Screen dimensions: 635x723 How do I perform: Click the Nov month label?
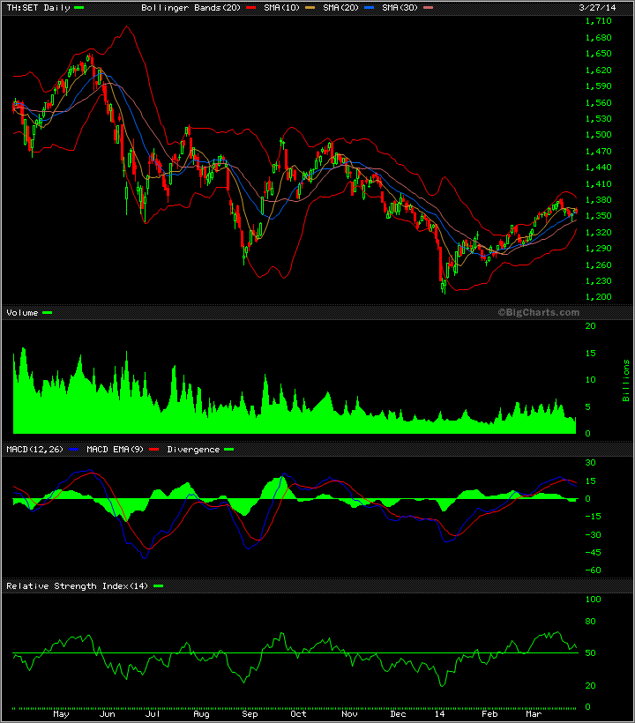point(349,714)
